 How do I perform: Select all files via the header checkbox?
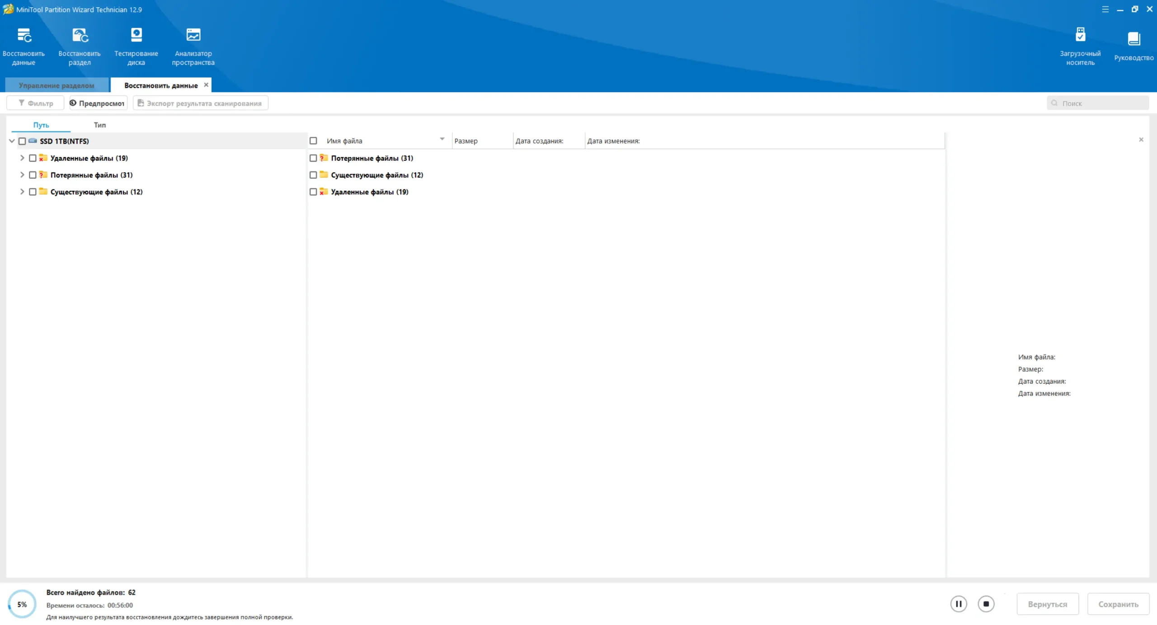(313, 141)
